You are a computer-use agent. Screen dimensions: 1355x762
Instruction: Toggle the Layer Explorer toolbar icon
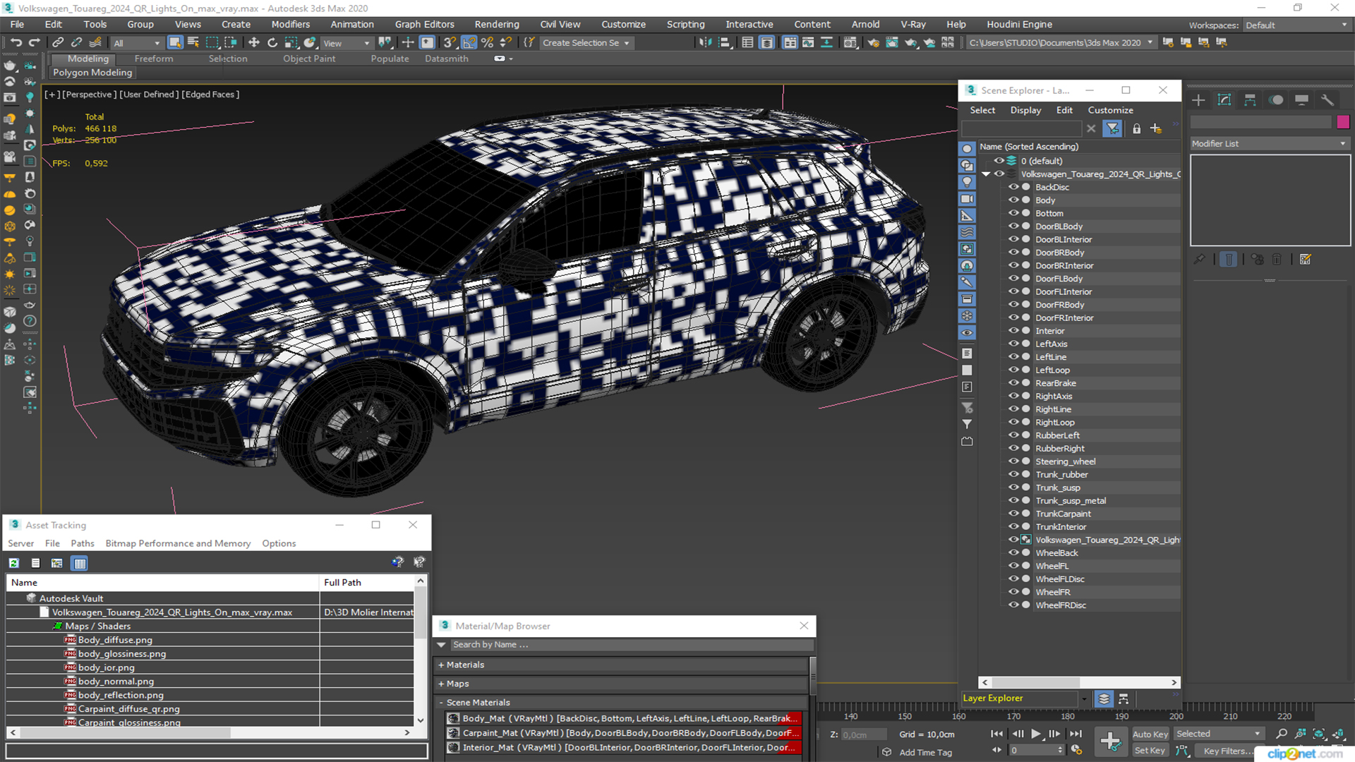[x=766, y=43]
